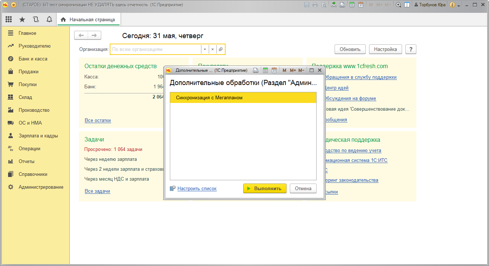Open the Покупки section
Viewport: 489px width, 266px height.
coord(28,84)
